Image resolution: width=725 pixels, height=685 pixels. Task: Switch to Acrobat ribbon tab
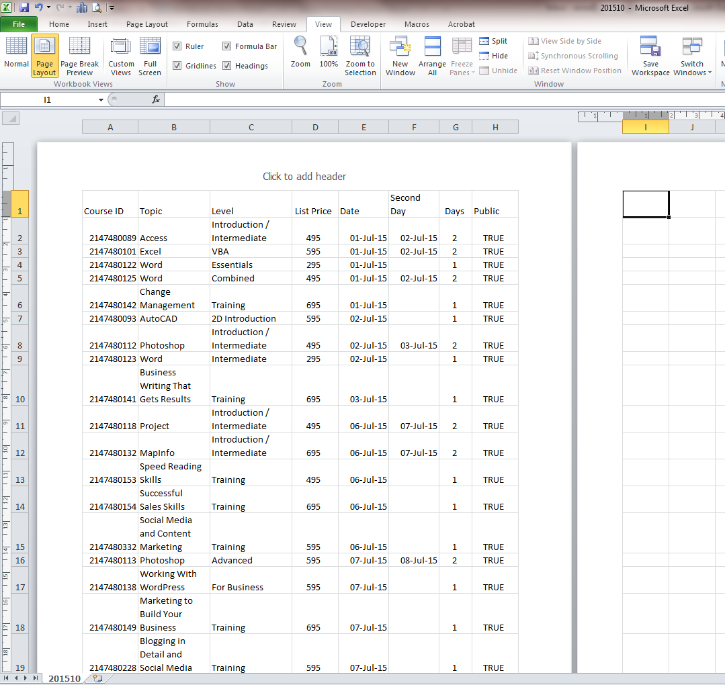click(x=462, y=24)
